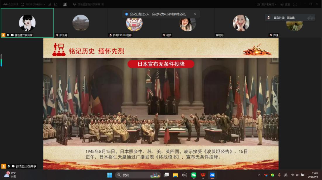This screenshot has height=180, width=322.
Task: Click the pop-out window icon in top bar
Action: [56, 4]
